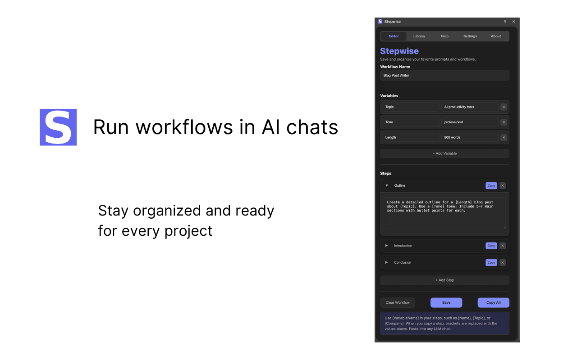This screenshot has width=577, height=360.
Task: Go to the Settings tab
Action: click(470, 36)
